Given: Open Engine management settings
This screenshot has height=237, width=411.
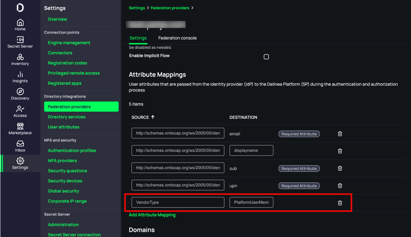Looking at the screenshot, I should (69, 43).
